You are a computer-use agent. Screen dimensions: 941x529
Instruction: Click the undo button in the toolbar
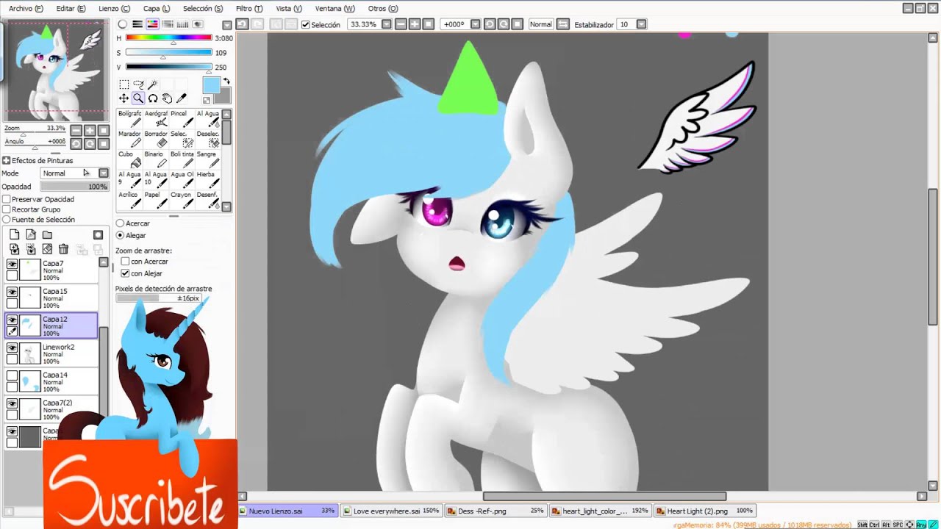point(241,24)
